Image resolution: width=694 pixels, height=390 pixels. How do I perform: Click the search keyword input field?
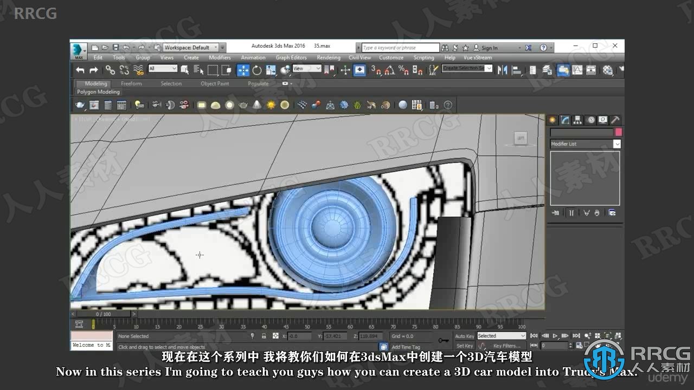click(400, 48)
